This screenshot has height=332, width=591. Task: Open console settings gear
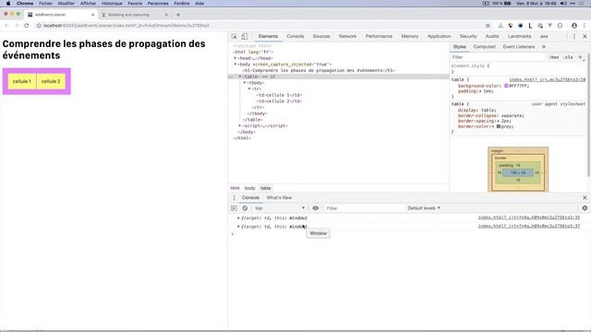tap(585, 208)
